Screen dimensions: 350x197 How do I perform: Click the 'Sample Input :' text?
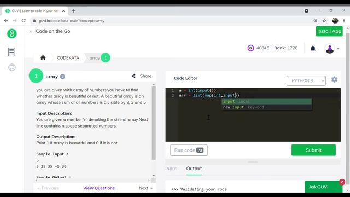click(52, 154)
